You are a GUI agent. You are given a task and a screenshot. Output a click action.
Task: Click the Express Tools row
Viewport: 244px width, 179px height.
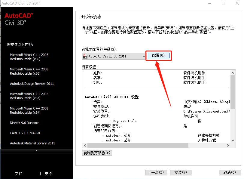pyautogui.click(x=156, y=121)
